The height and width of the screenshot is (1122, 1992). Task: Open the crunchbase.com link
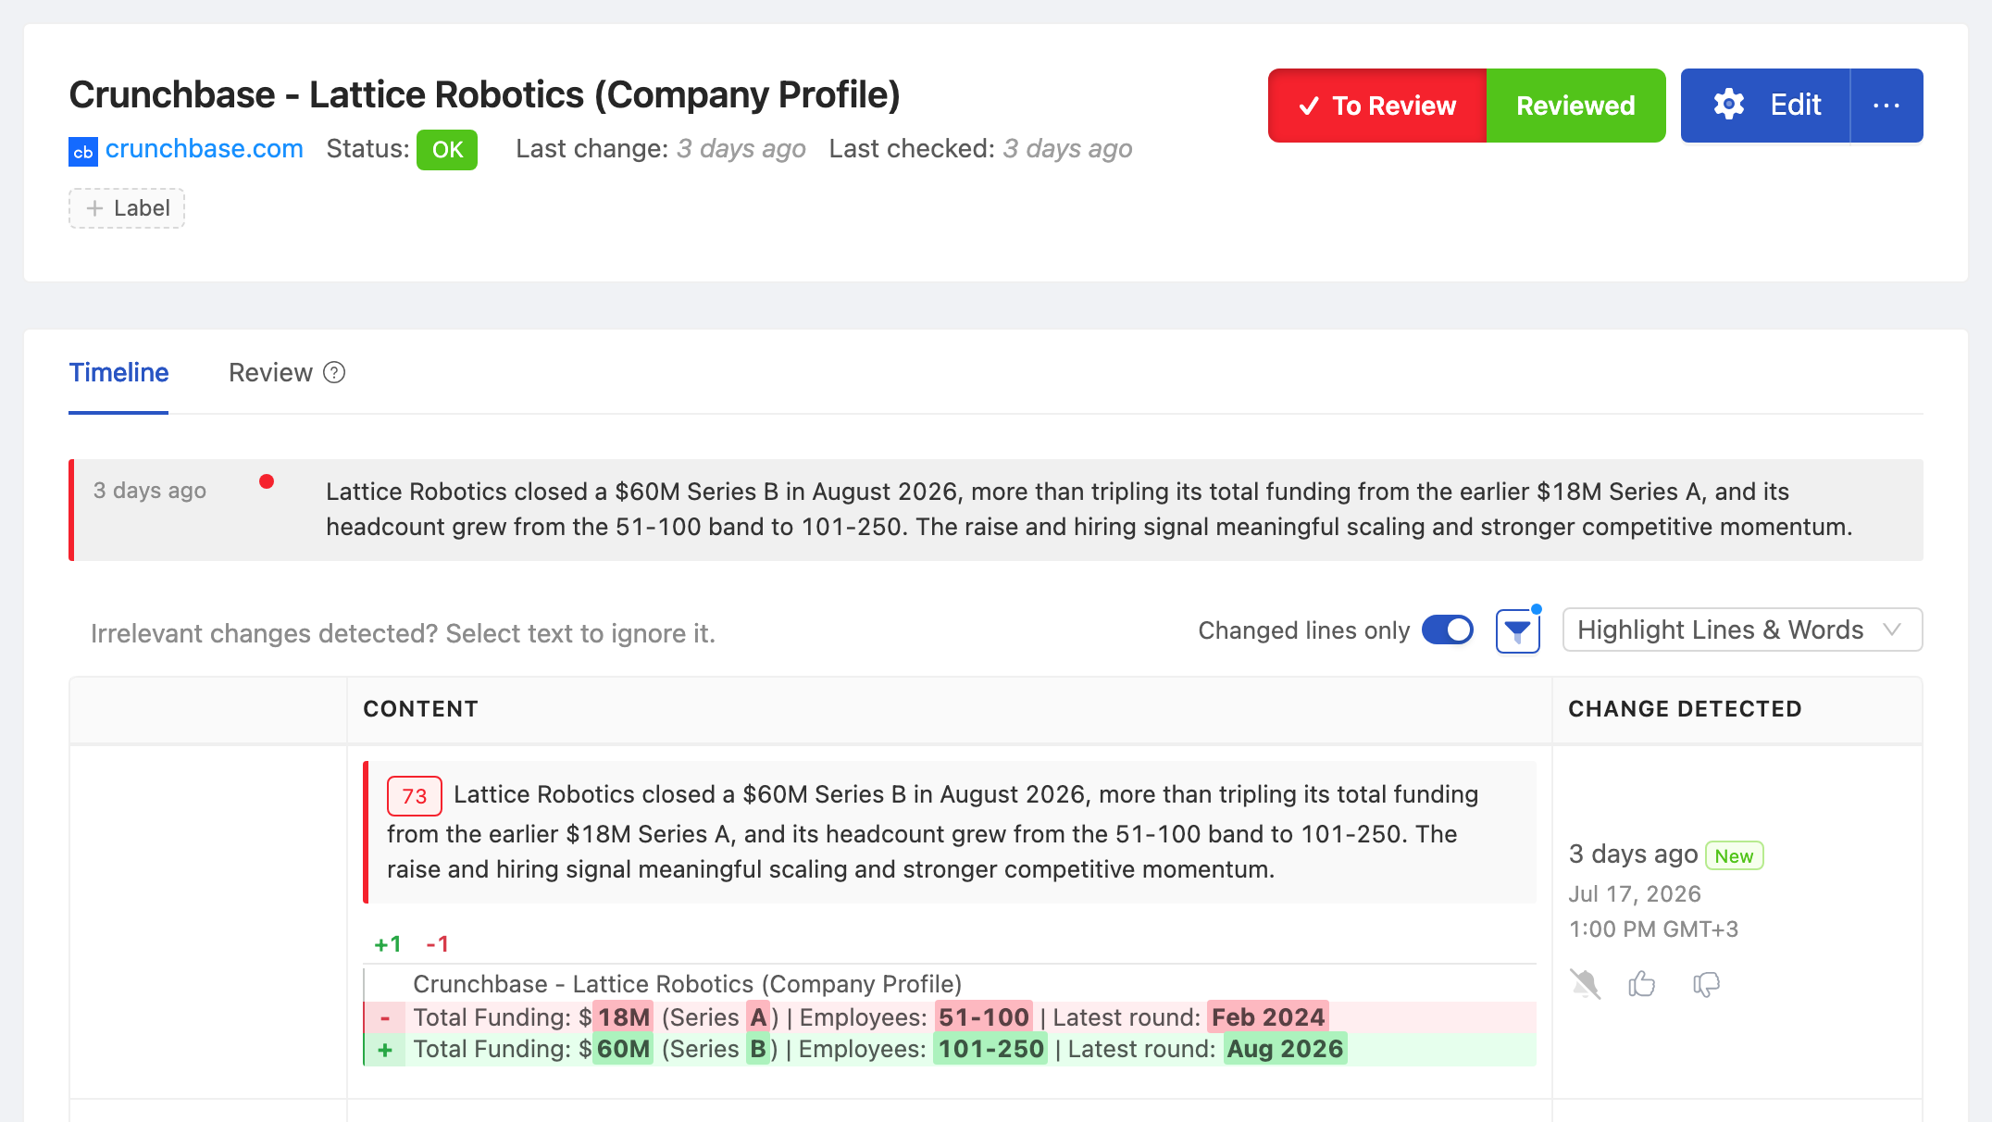(204, 149)
